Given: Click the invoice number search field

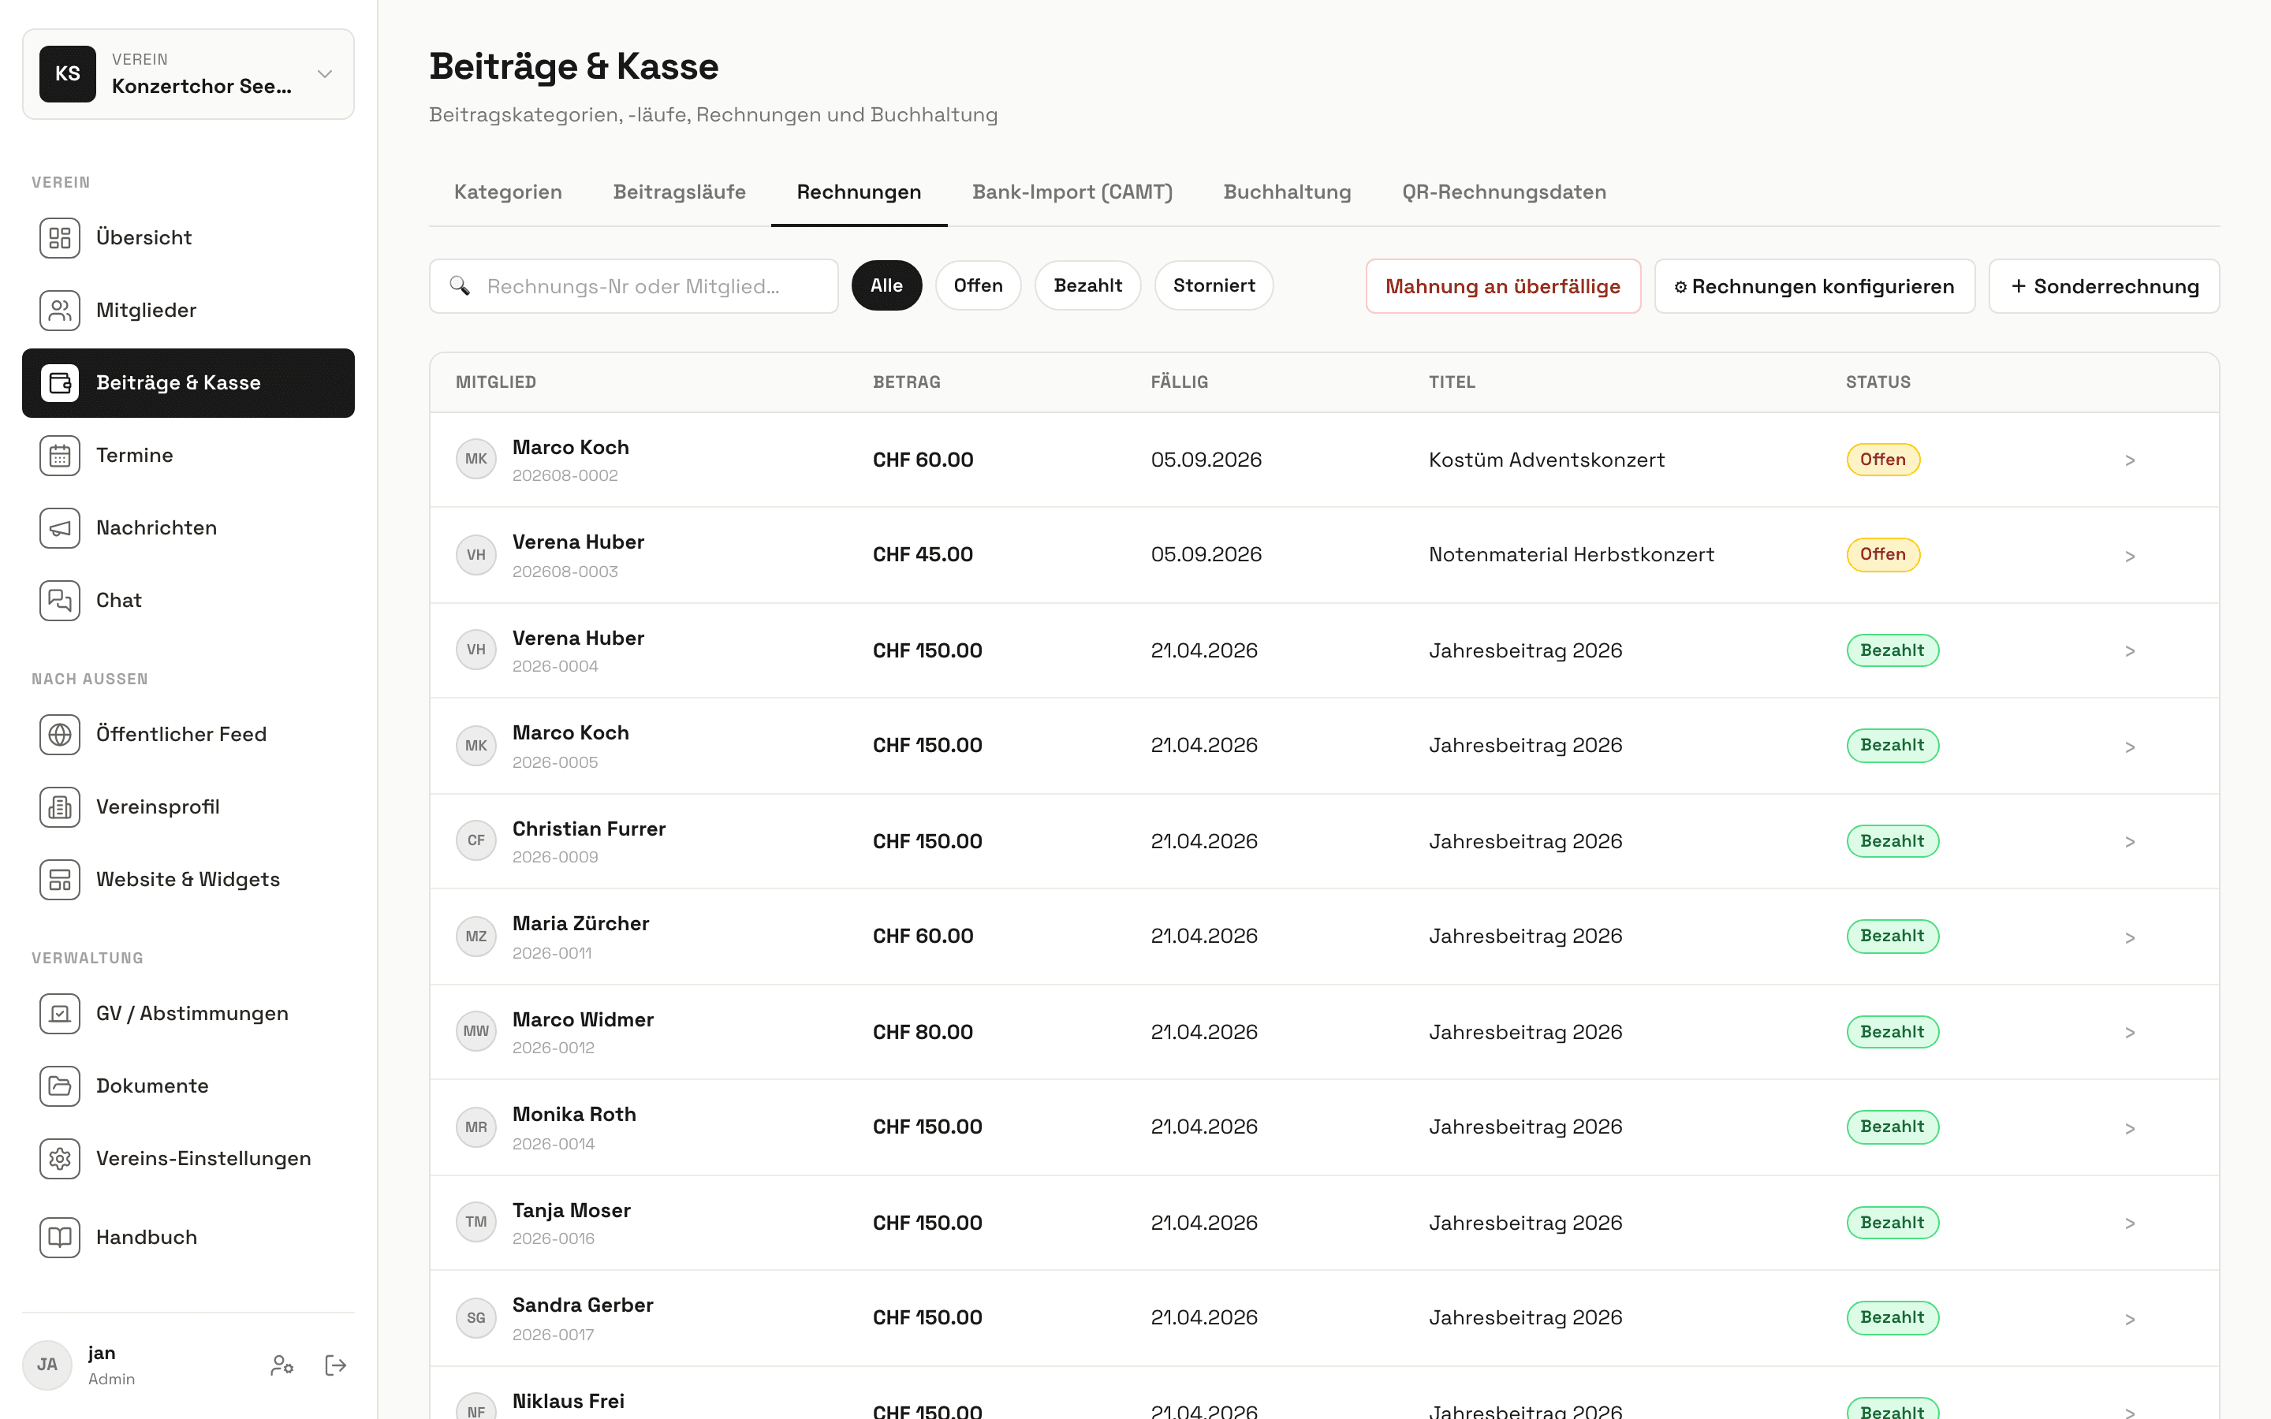Looking at the screenshot, I should tap(633, 286).
